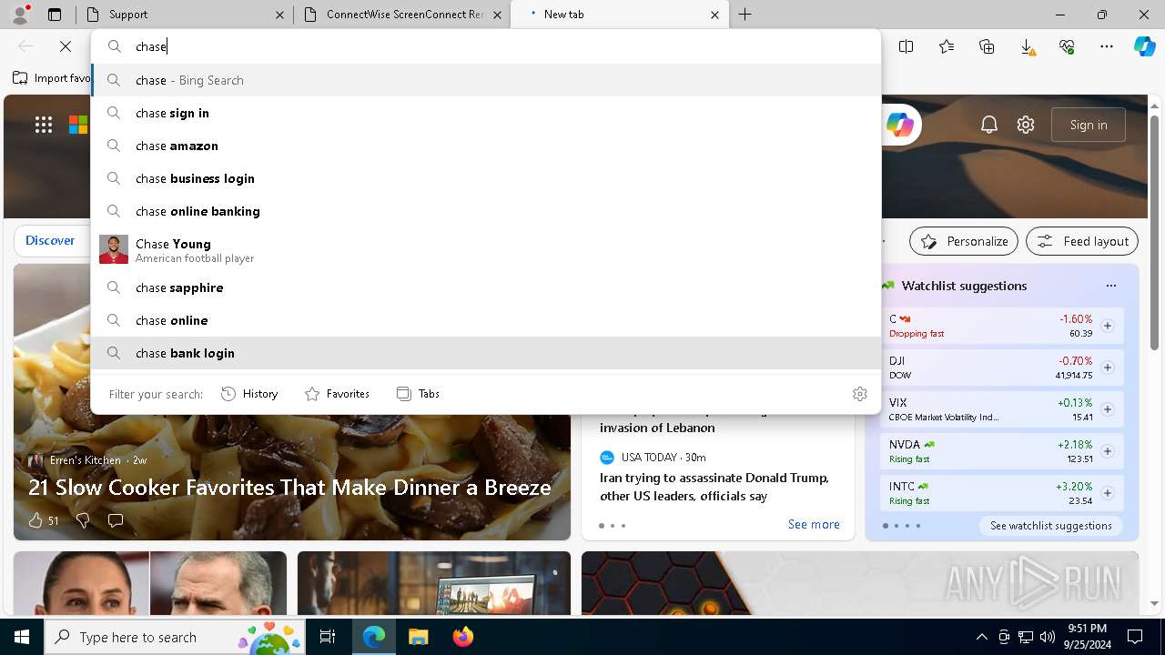Open Browser essentials heart icon
The image size is (1165, 655).
pyautogui.click(x=1067, y=46)
